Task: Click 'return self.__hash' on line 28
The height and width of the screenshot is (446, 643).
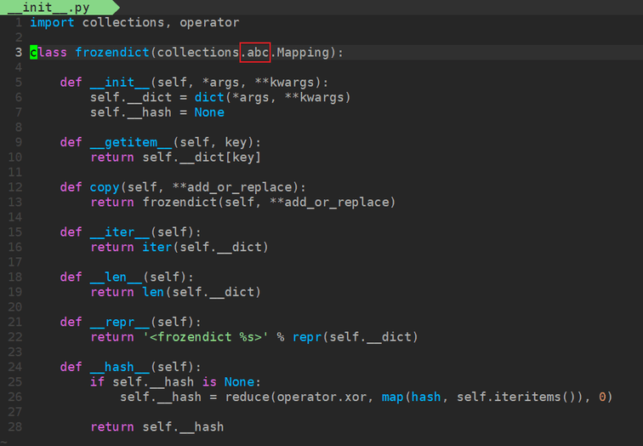Action: click(x=157, y=426)
